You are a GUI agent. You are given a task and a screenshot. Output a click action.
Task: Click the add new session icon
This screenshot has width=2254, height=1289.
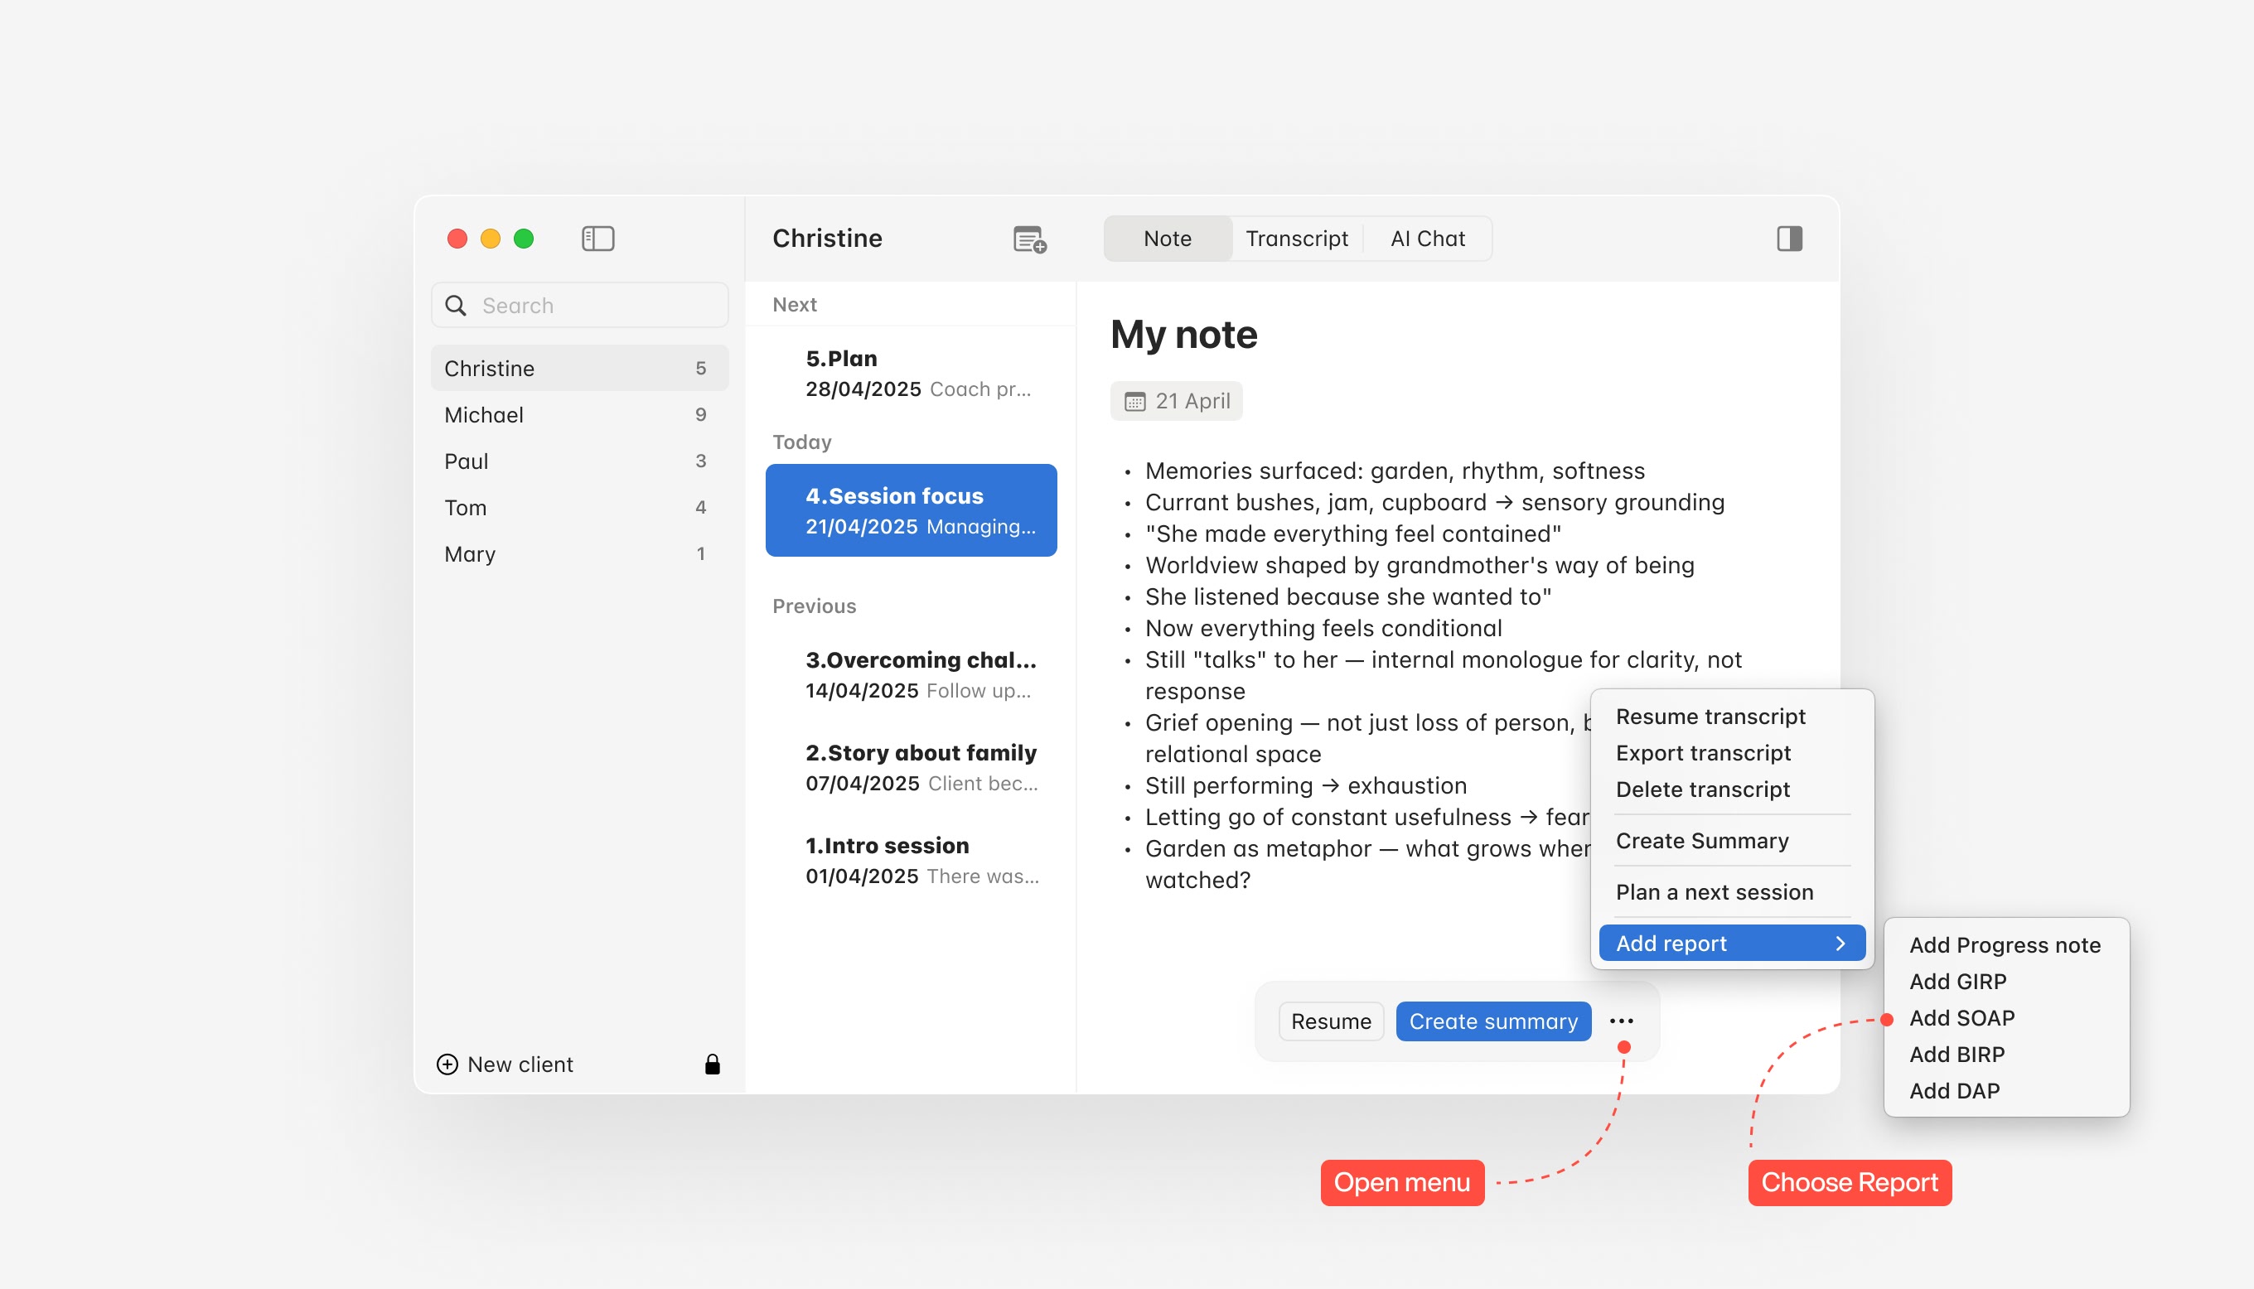pos(1028,239)
